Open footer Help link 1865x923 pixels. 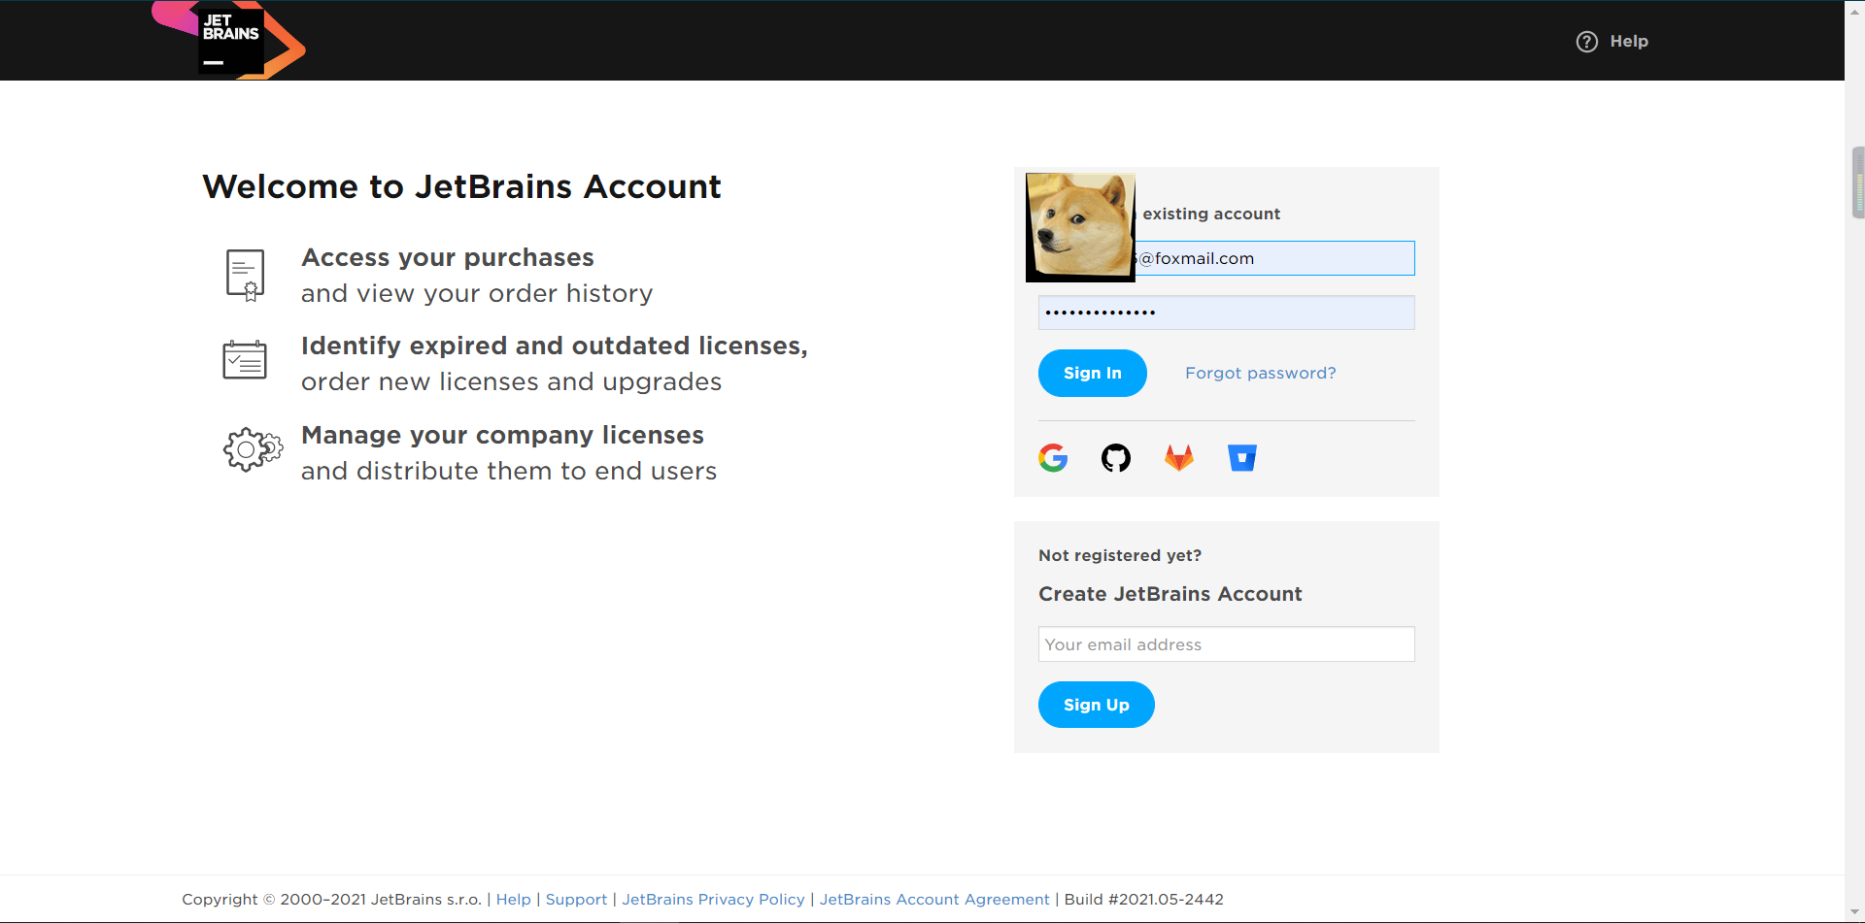(513, 899)
